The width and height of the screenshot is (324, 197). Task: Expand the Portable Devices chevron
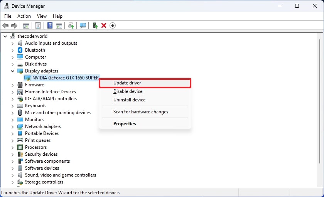tap(12, 134)
